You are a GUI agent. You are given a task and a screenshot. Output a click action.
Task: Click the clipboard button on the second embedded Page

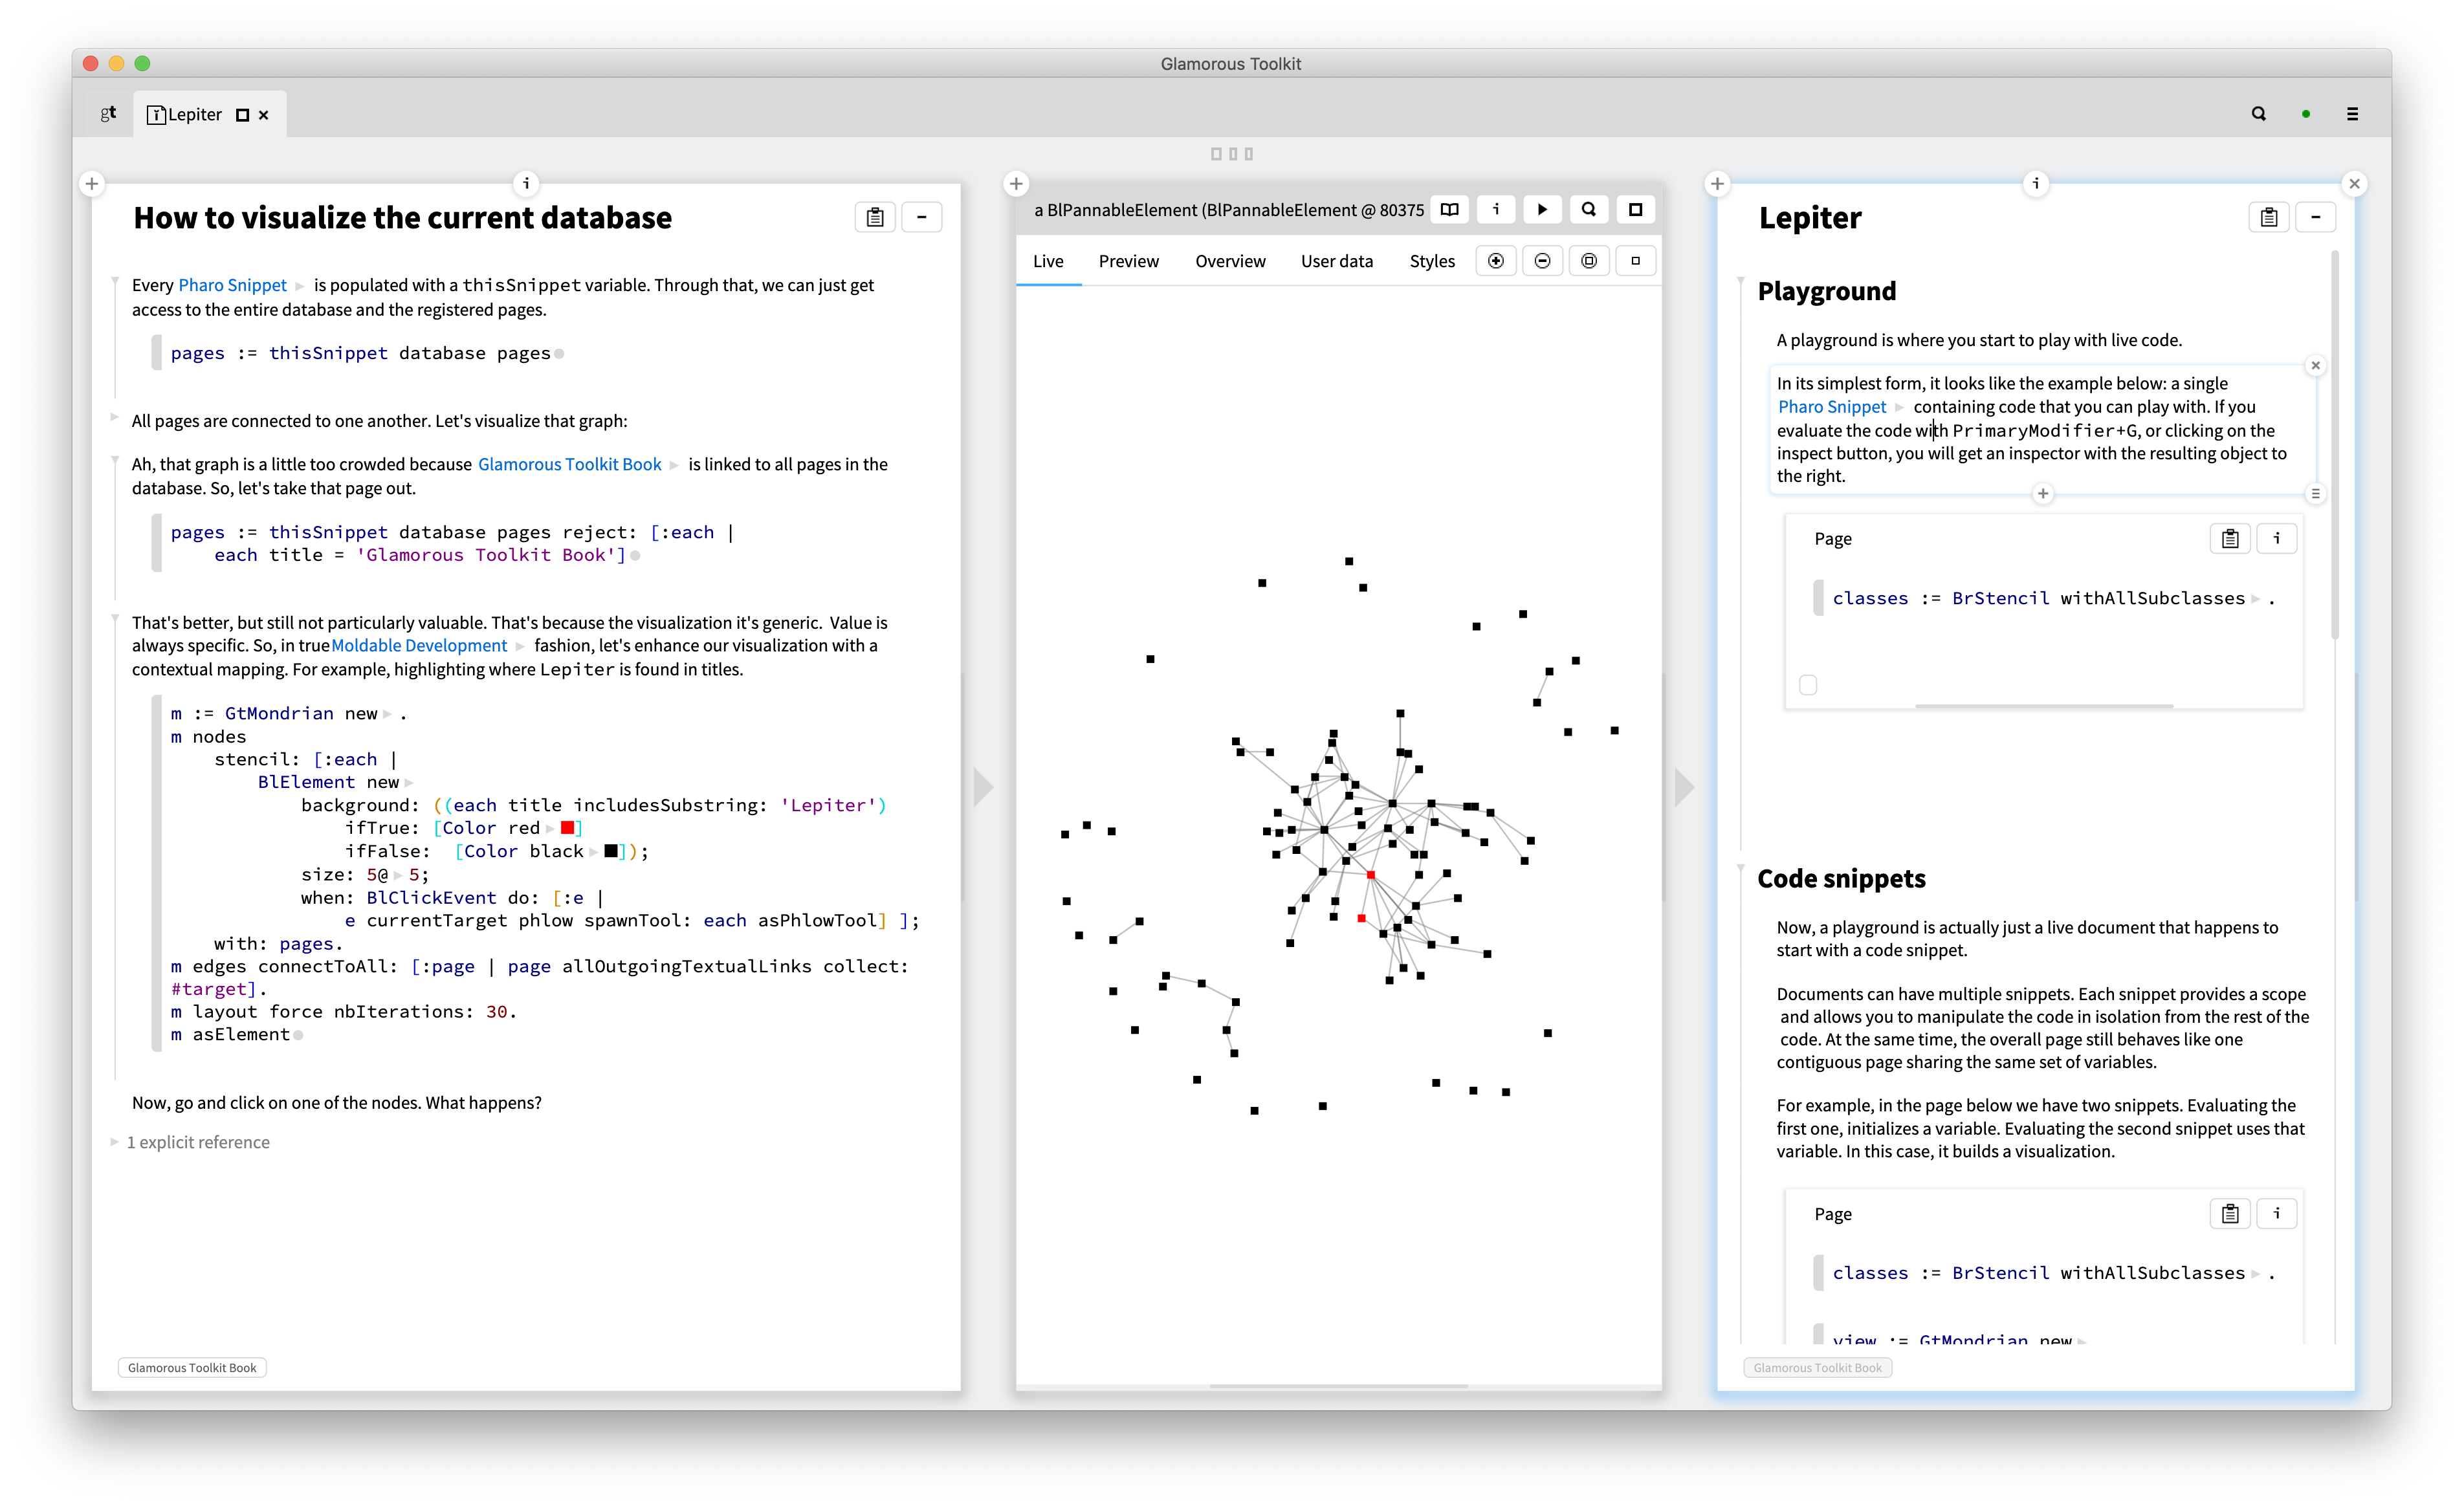(x=2230, y=1213)
